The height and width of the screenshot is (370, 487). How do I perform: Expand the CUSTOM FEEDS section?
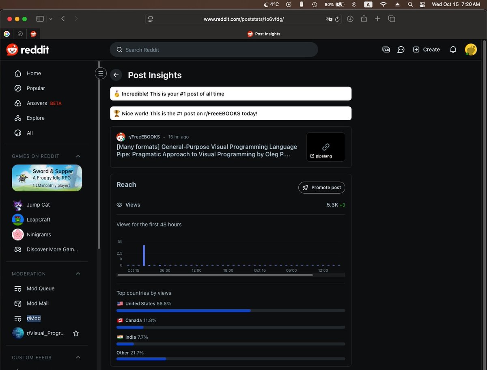78,357
